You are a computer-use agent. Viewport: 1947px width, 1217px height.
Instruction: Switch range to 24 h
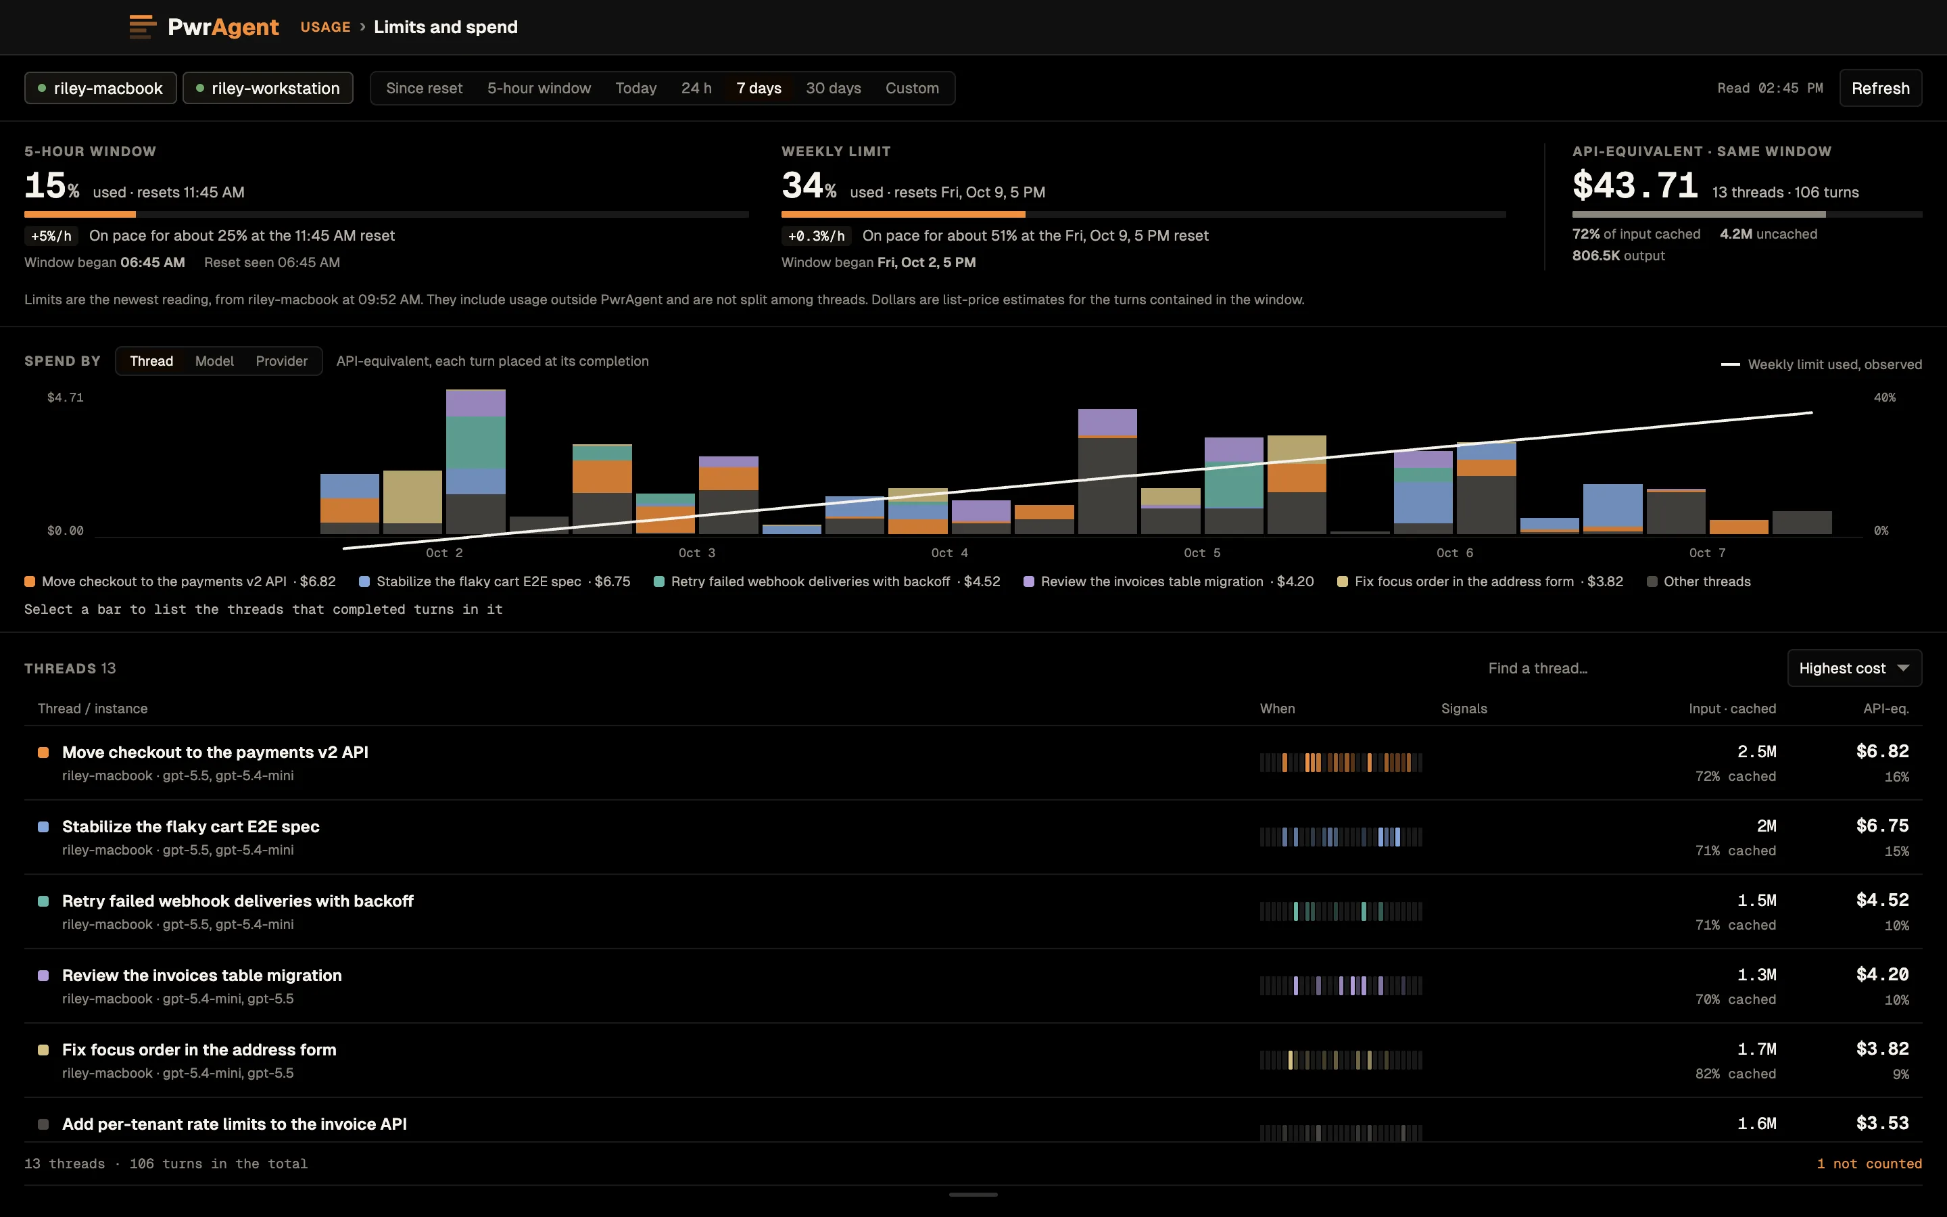[x=696, y=89]
